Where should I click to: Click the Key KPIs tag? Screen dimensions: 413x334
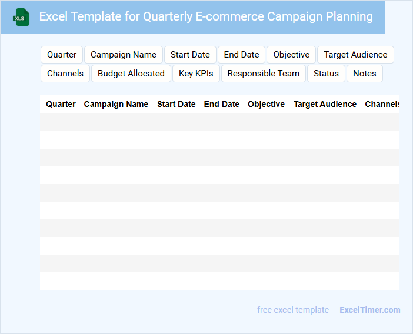point(196,74)
